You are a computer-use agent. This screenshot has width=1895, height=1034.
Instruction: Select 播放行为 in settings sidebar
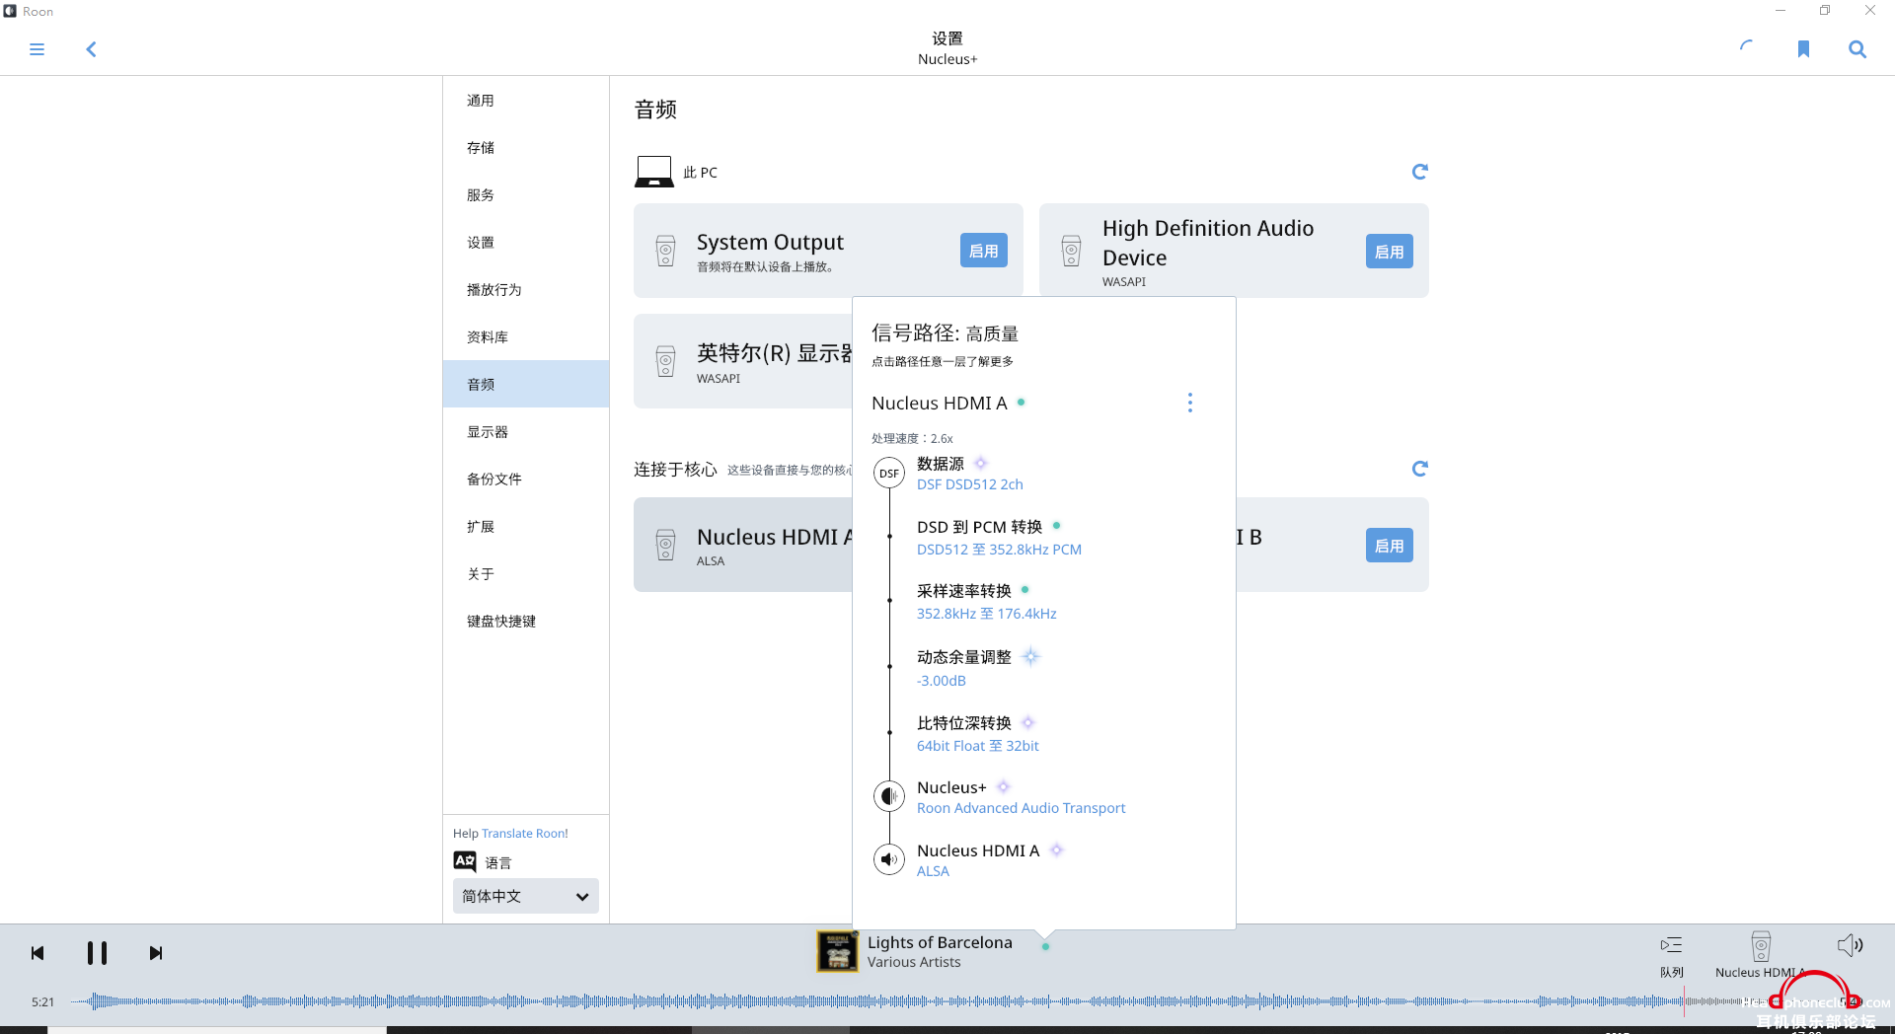pos(526,290)
